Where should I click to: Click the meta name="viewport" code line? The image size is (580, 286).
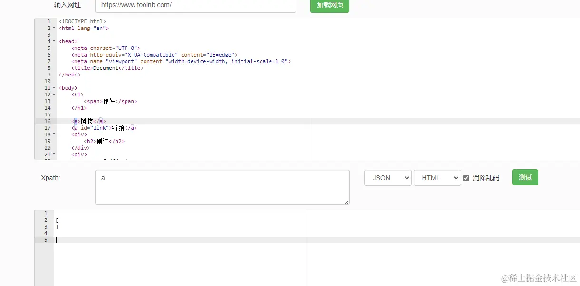click(x=181, y=61)
